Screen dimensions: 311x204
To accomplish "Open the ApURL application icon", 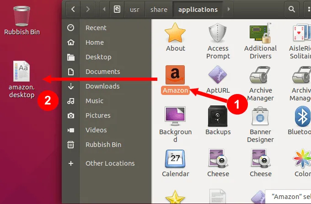I will pyautogui.click(x=218, y=74).
